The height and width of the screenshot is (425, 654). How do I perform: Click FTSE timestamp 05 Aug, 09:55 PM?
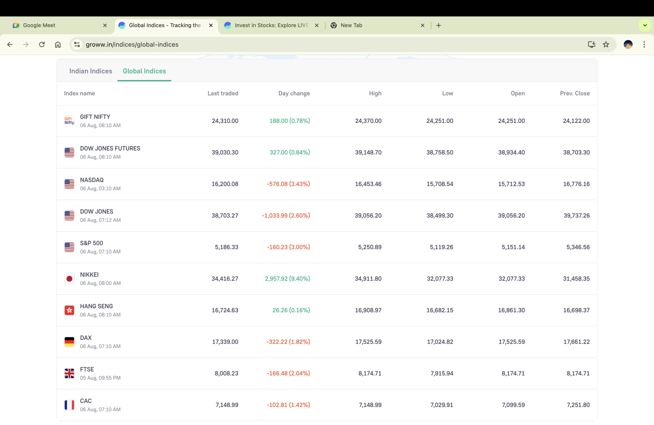(100, 378)
